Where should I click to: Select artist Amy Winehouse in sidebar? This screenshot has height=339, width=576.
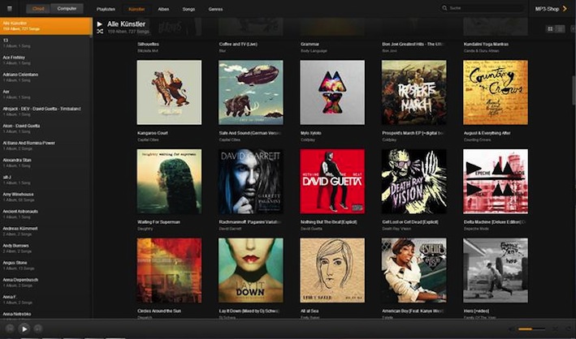pyautogui.click(x=46, y=197)
